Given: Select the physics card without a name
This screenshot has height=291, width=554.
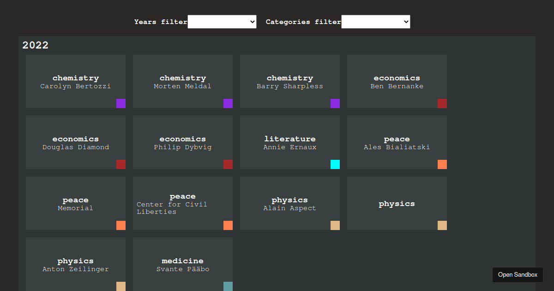Looking at the screenshot, I should point(397,203).
